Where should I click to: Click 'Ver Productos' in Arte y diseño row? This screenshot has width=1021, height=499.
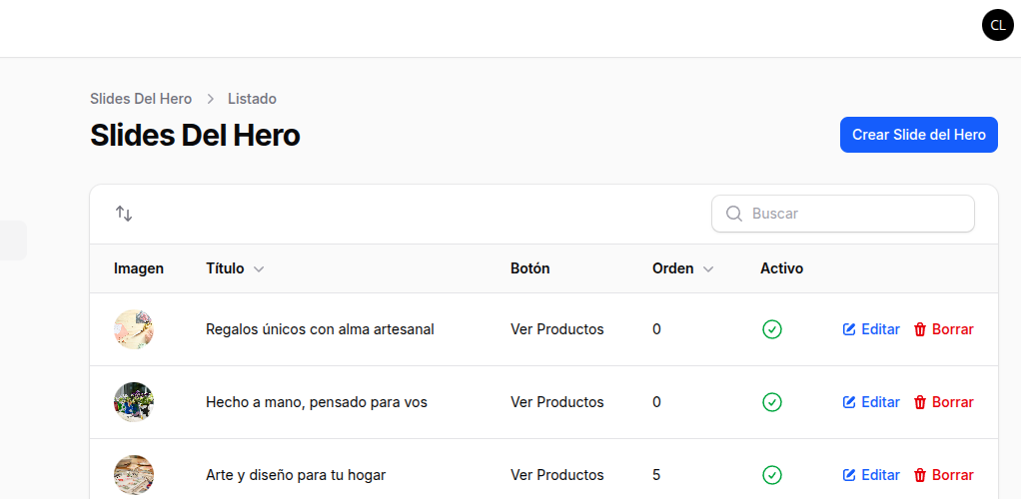tap(556, 475)
